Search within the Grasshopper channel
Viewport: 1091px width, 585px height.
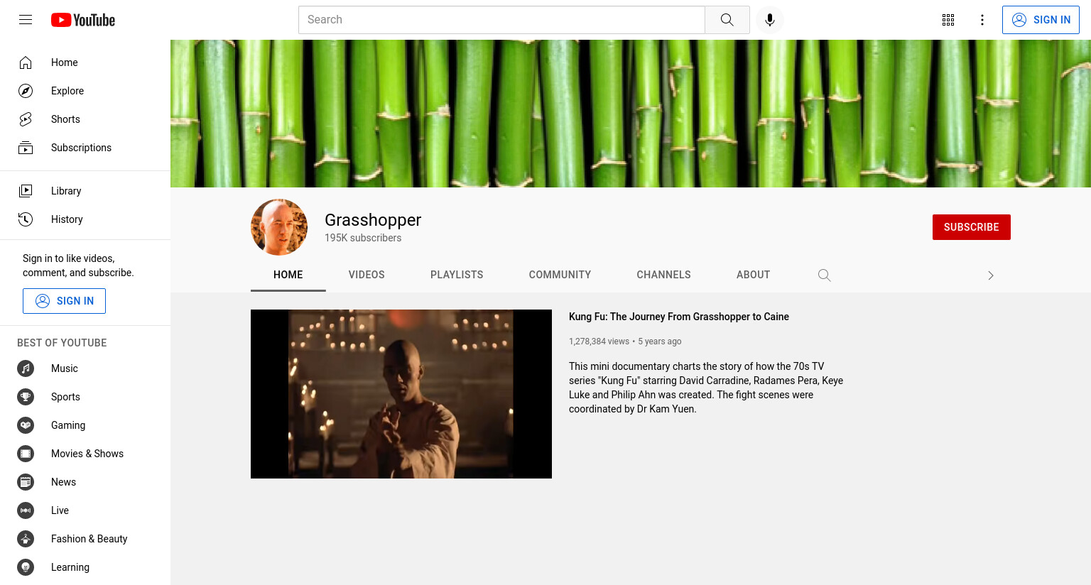click(824, 275)
